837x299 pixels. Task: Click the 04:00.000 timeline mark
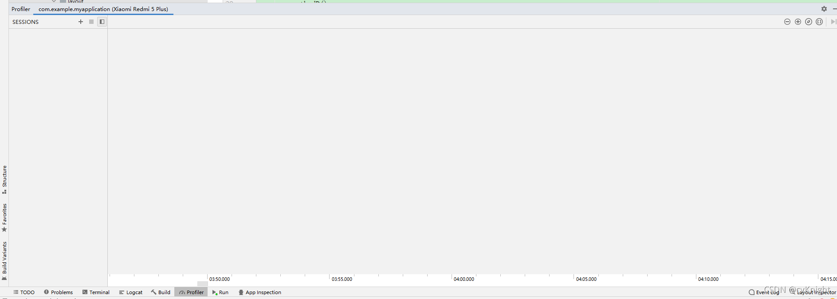[464, 279]
